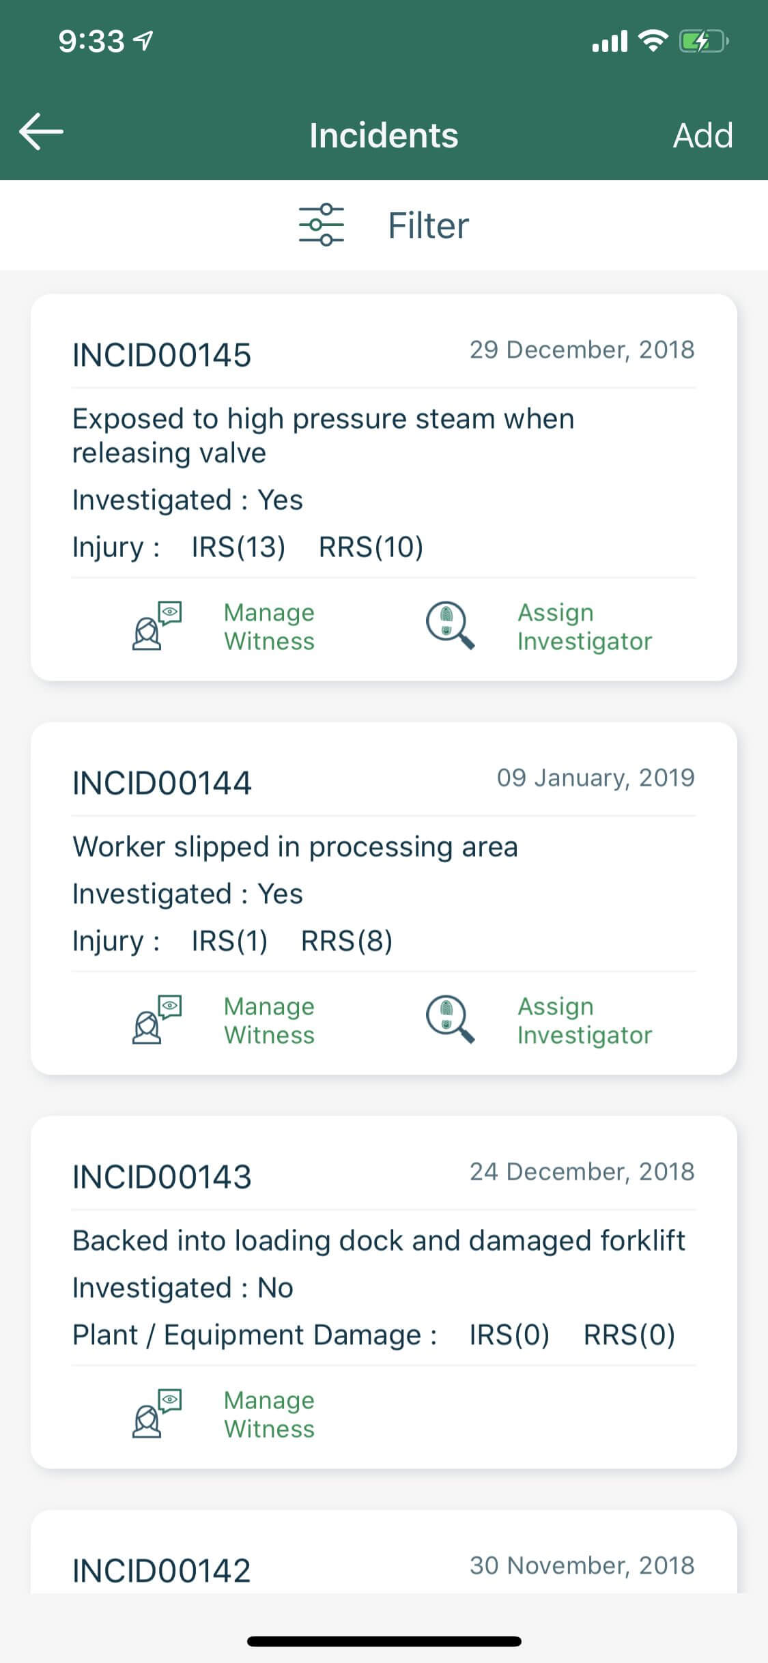Choose Assign Investigator for INCID00145
768x1663 pixels.
click(x=584, y=627)
